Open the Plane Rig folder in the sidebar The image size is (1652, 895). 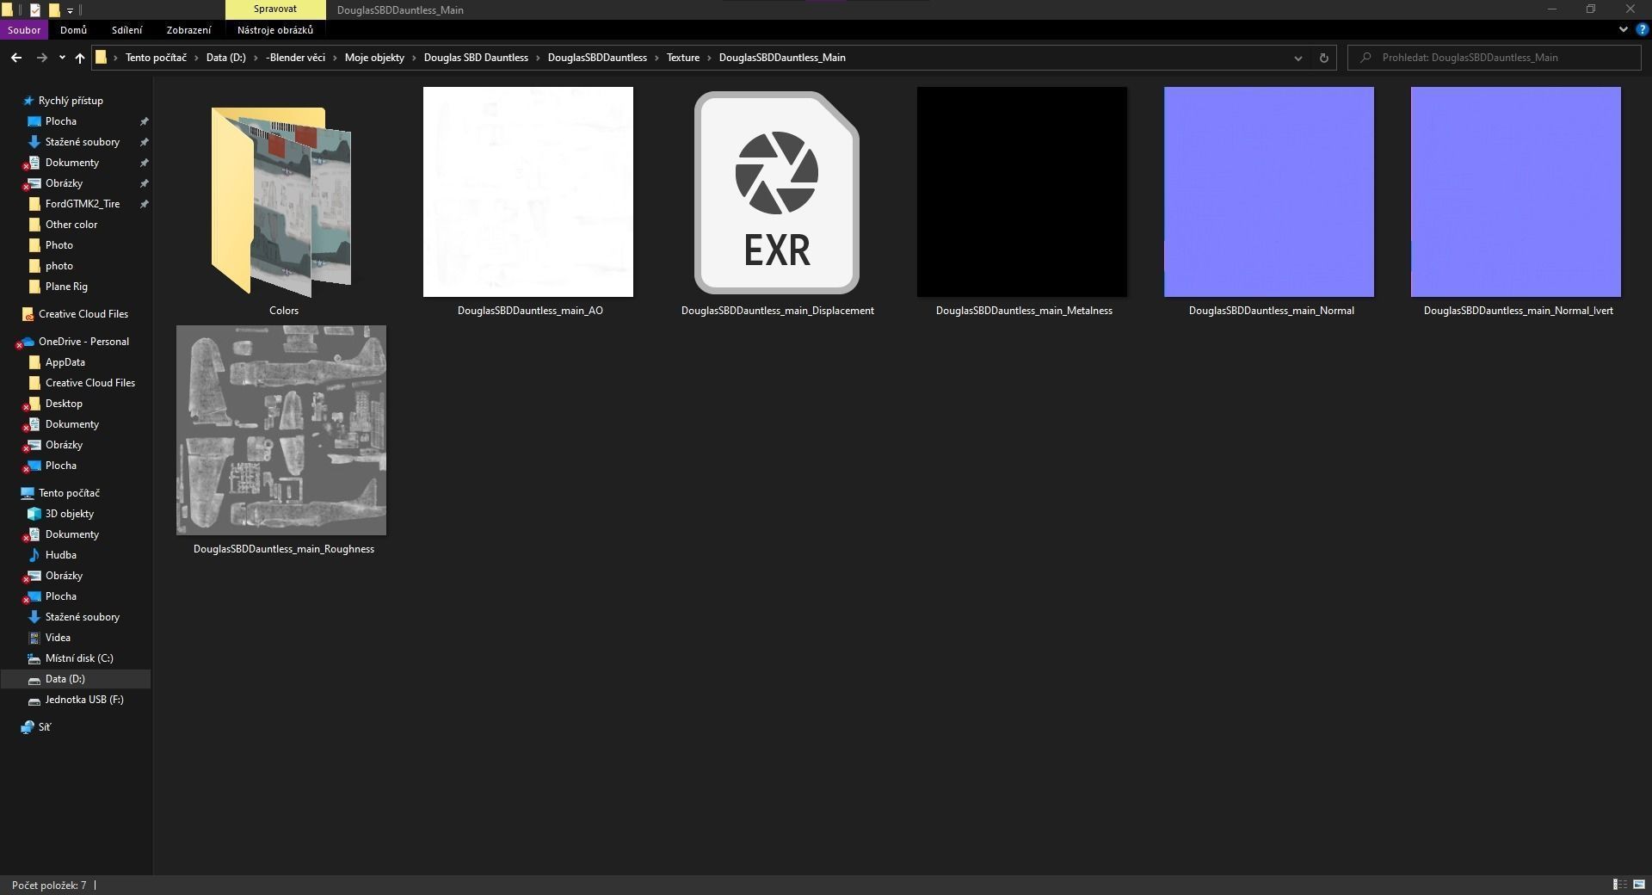click(66, 287)
